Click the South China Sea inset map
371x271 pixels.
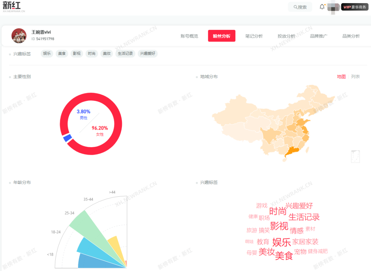[x=356, y=156]
